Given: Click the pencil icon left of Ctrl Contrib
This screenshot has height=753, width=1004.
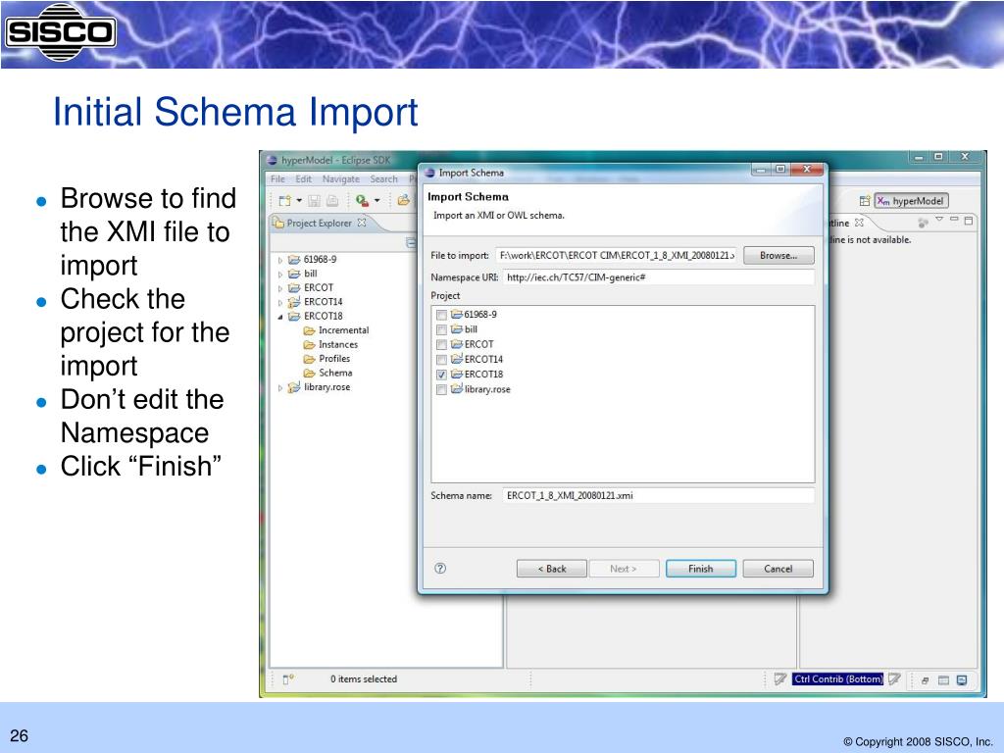Looking at the screenshot, I should [780, 678].
